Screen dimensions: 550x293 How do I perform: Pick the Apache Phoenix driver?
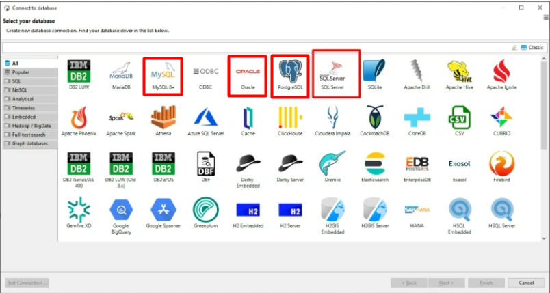click(79, 121)
